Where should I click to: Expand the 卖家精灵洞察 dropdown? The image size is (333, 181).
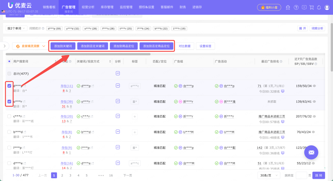tap(29, 46)
